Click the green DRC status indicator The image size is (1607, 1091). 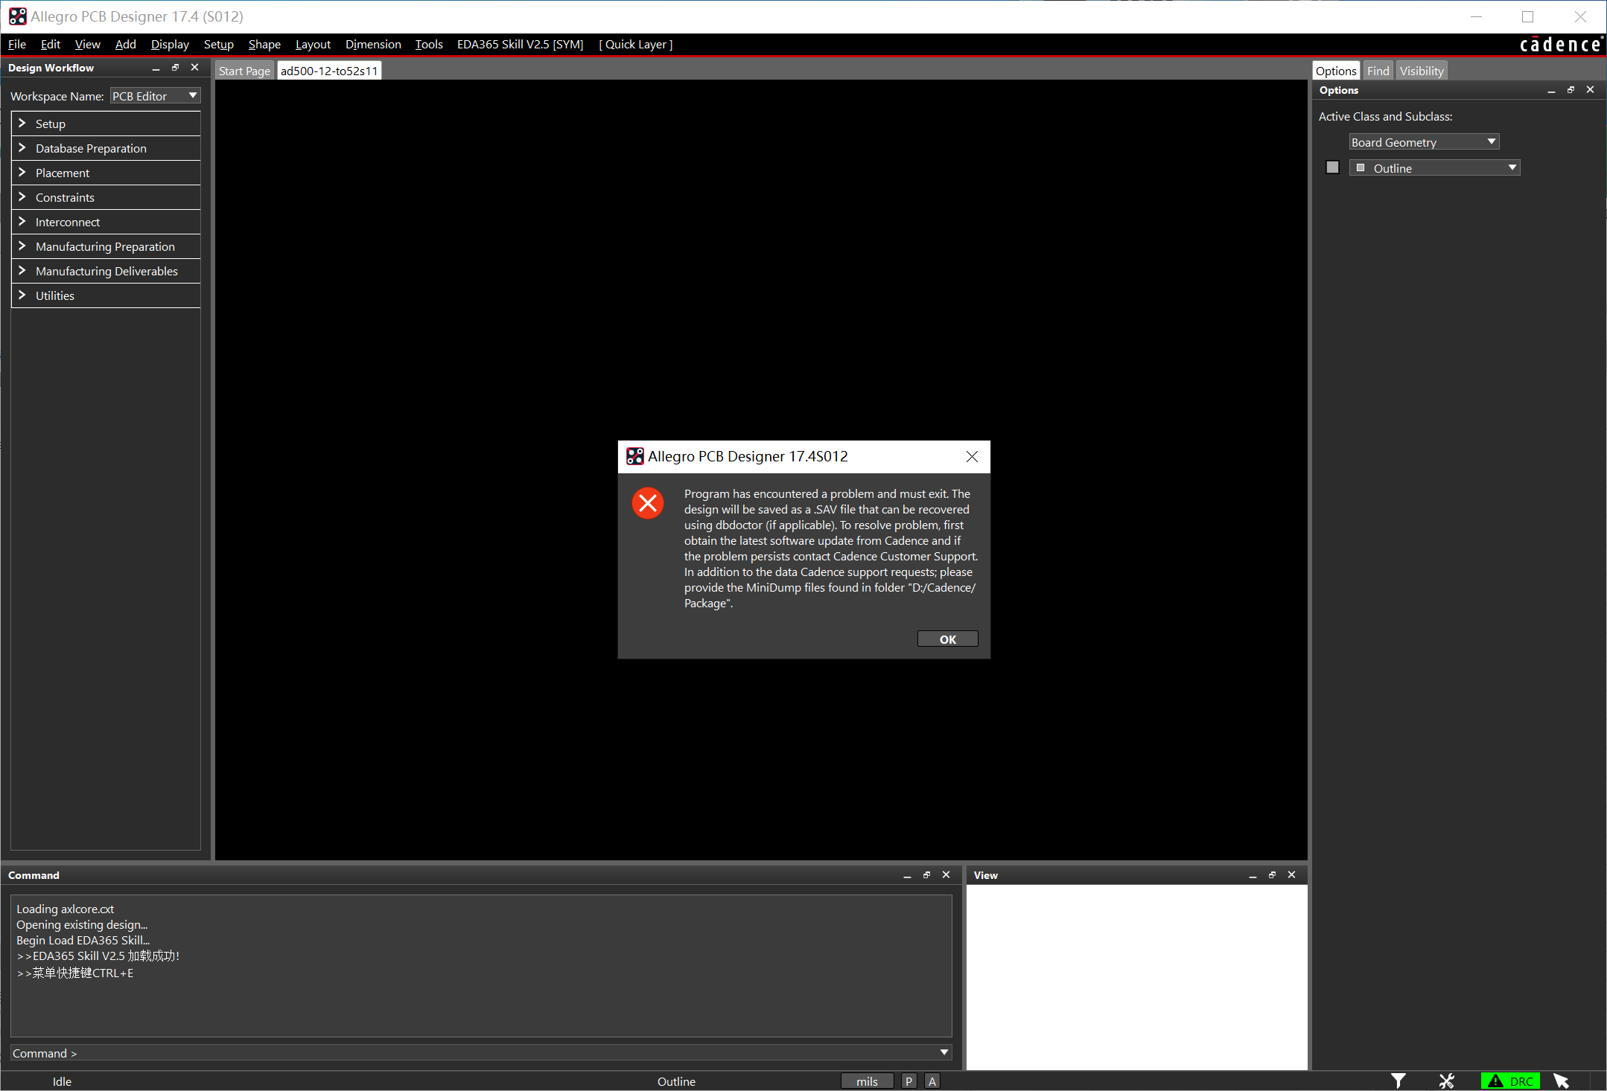point(1509,1081)
